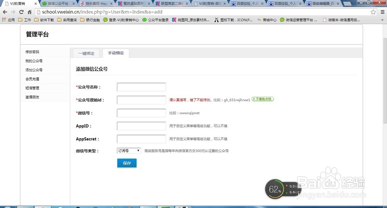Open the Chrome hamburger menu
Screen dimensions: 387x208
point(382,12)
